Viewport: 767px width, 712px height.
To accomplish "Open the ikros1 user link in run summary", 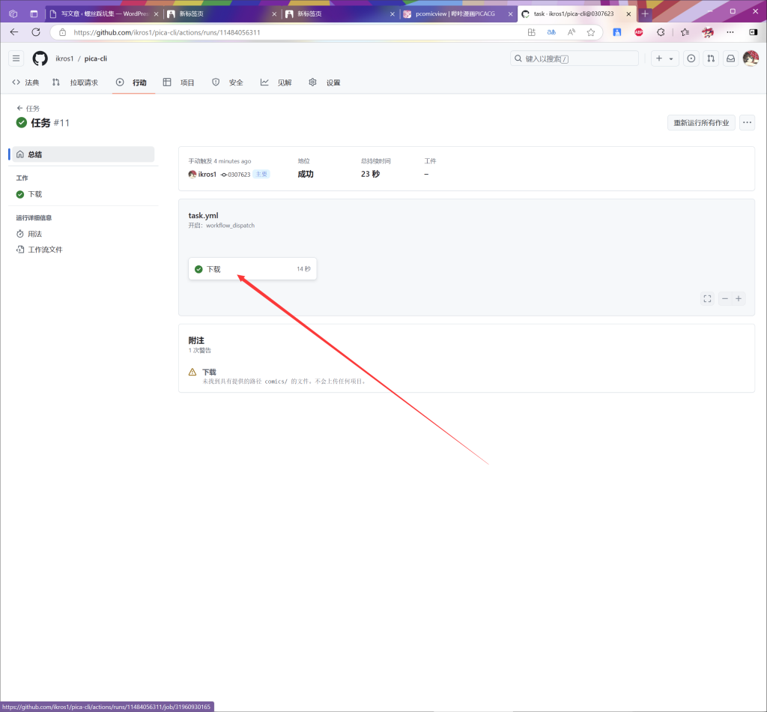I will click(207, 174).
